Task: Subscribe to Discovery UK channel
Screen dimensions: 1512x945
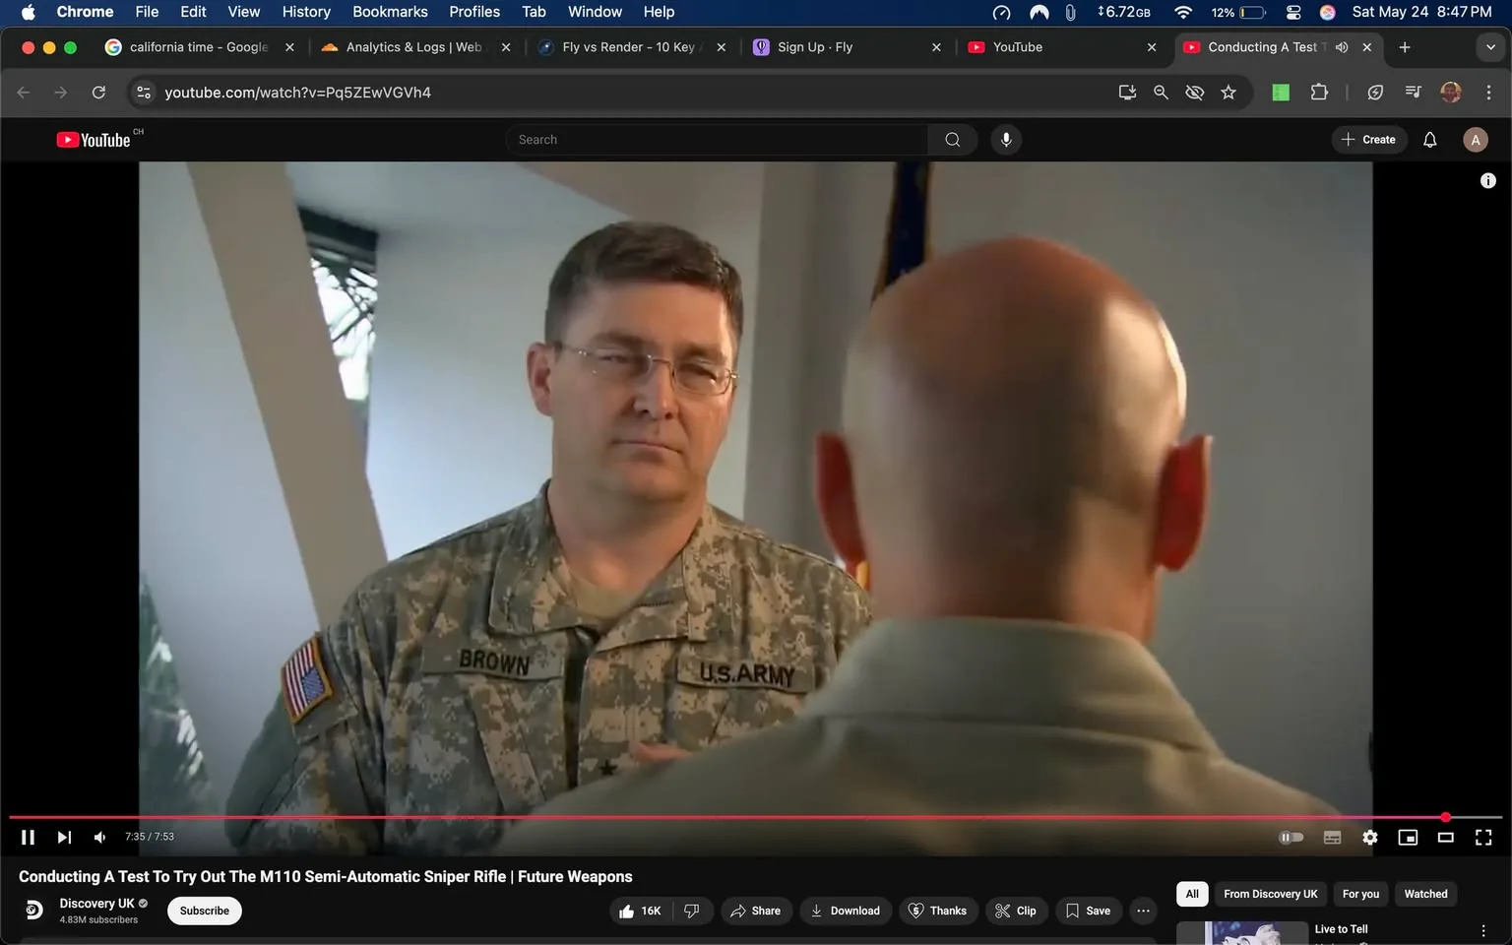Action: tap(204, 911)
